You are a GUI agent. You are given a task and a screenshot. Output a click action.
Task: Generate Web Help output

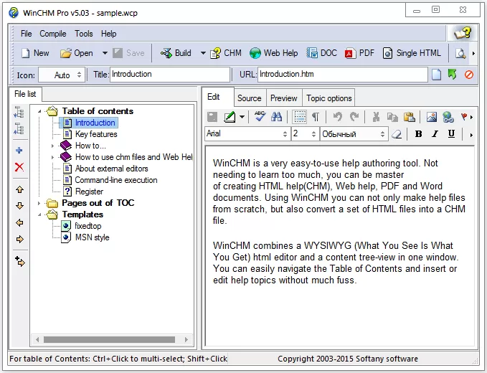[274, 53]
